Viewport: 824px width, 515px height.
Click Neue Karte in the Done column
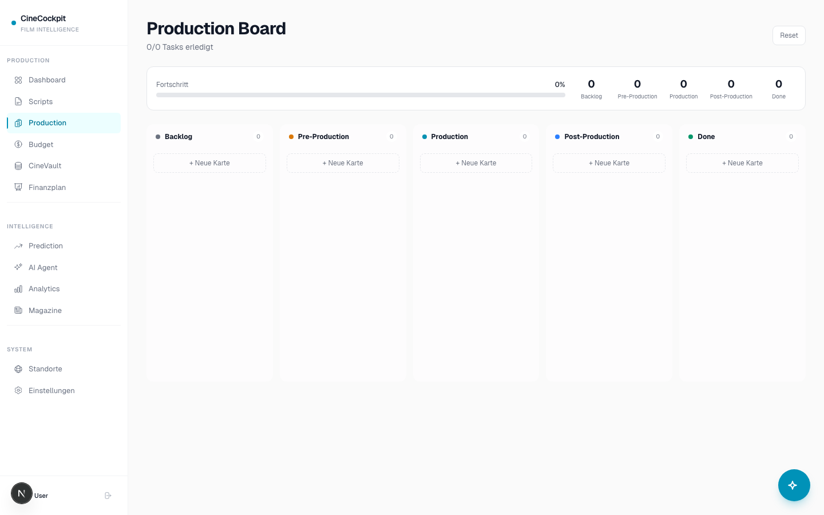(x=742, y=163)
